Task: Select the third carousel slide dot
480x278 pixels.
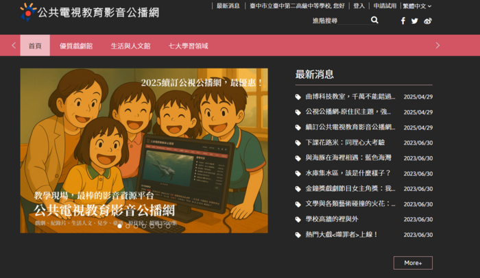Action: click(136, 226)
